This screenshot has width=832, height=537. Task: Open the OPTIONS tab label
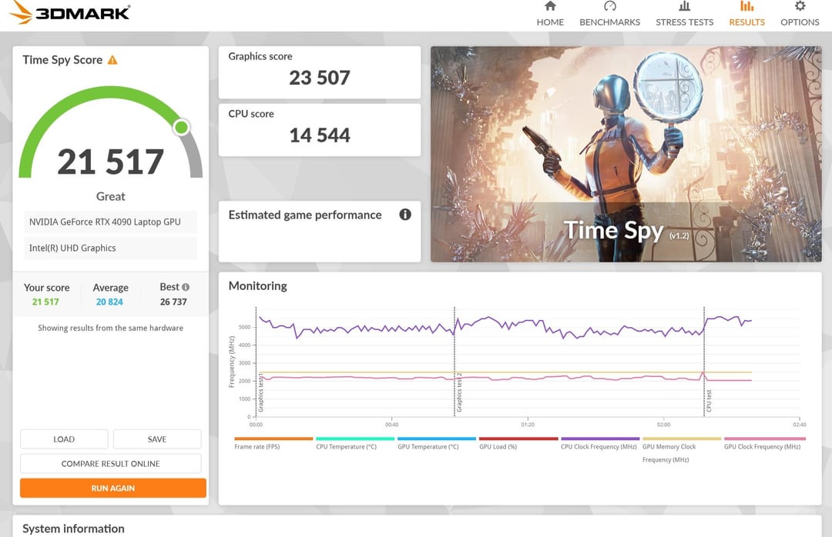coord(800,22)
